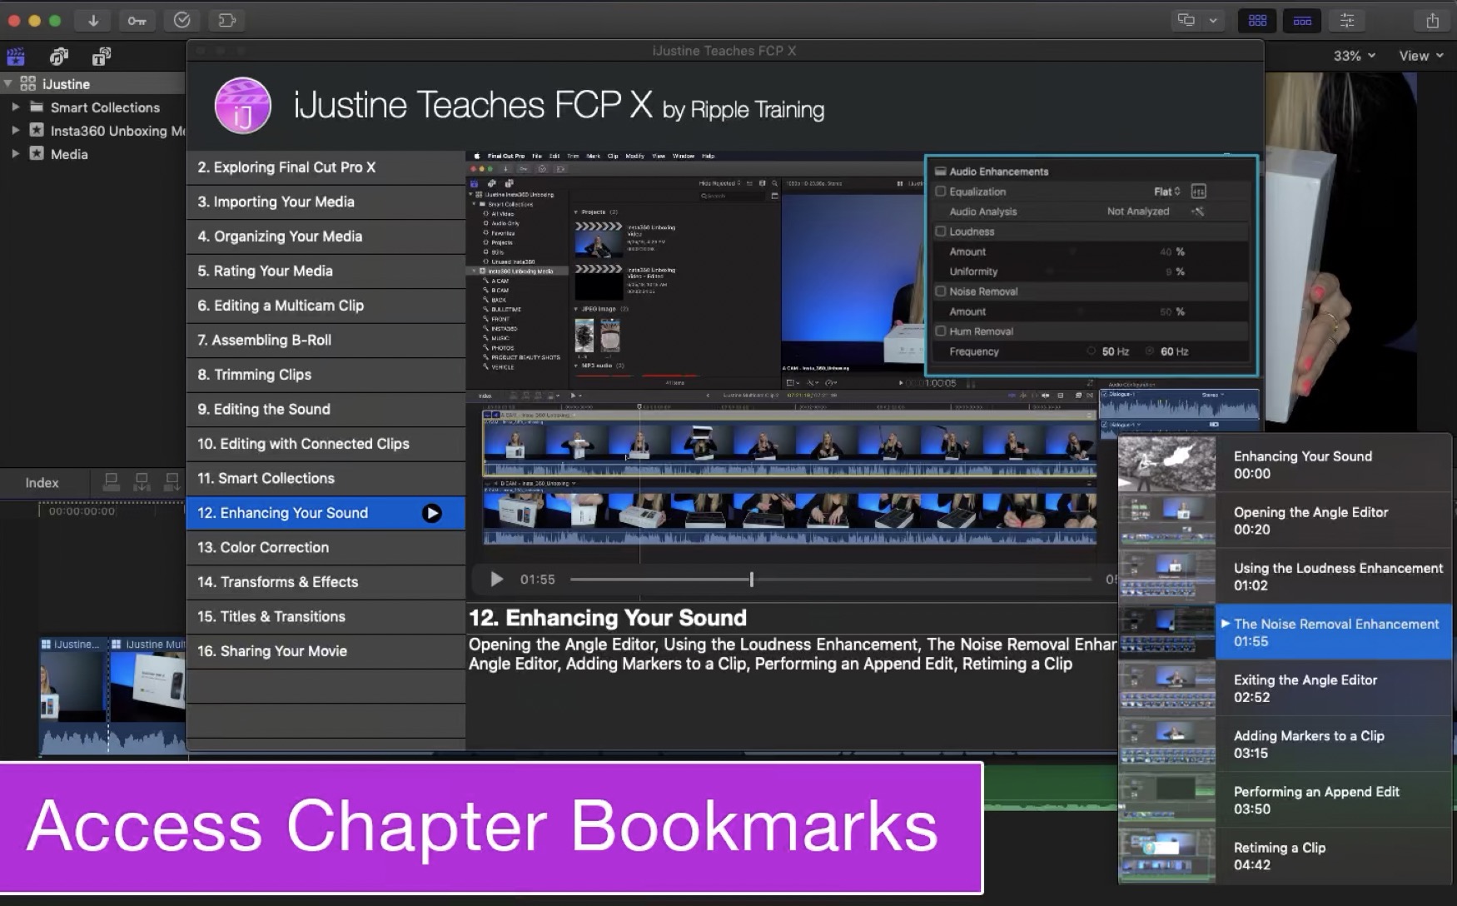
Task: Toggle the Timeline panel visibility
Action: coord(1302,21)
